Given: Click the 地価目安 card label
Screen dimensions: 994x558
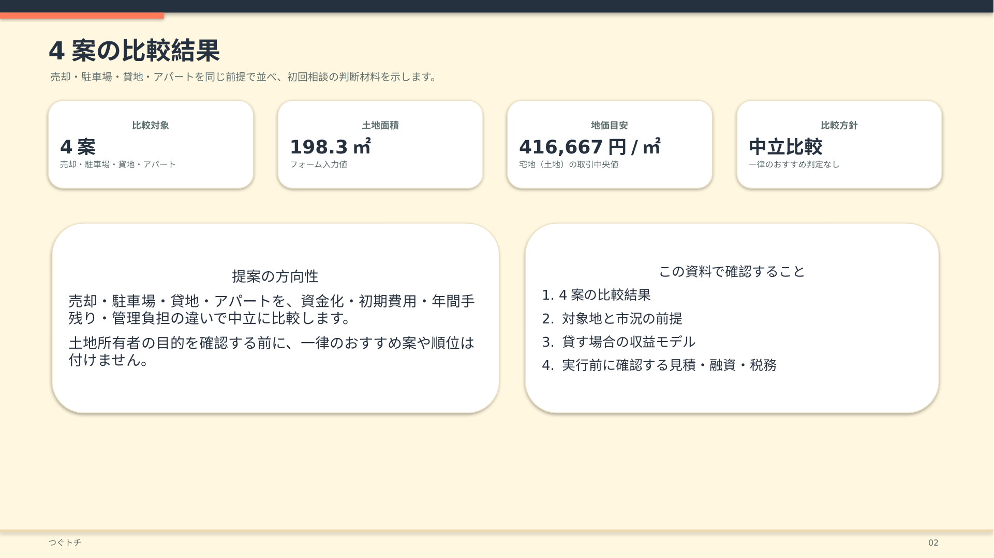Looking at the screenshot, I should (x=610, y=126).
